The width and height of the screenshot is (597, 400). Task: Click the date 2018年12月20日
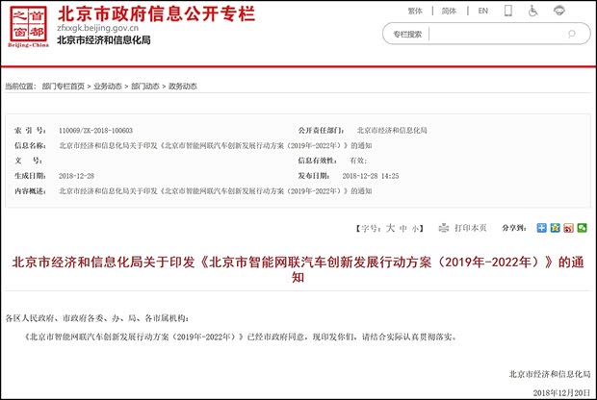pos(562,392)
